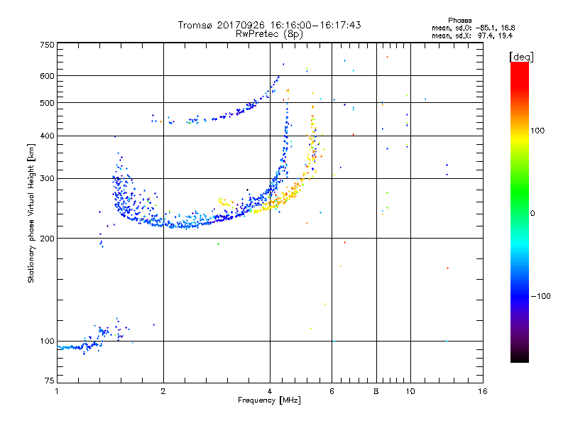Screen dimensions: 568x426
Task: Click the y-axis '750' tick label
Action: pyautogui.click(x=47, y=45)
